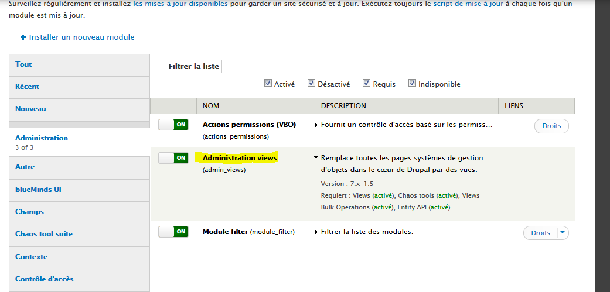Open dropdown arrow next to Module filter Droits
The image size is (610, 292).
pos(563,233)
